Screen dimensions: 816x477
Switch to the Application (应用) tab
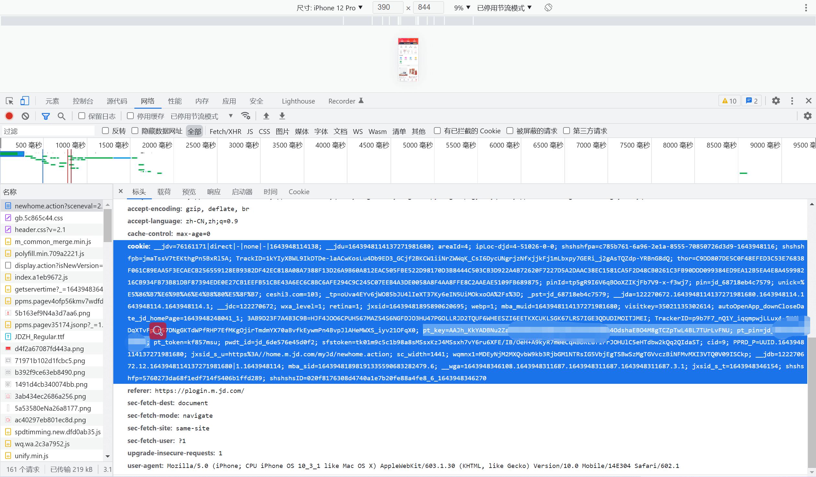tap(229, 101)
